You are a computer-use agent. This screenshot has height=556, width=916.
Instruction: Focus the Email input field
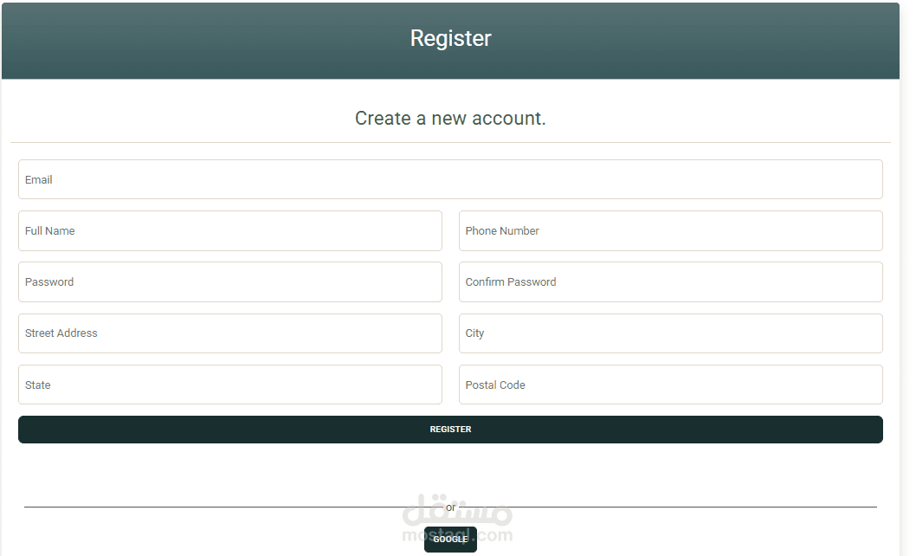[x=450, y=179]
